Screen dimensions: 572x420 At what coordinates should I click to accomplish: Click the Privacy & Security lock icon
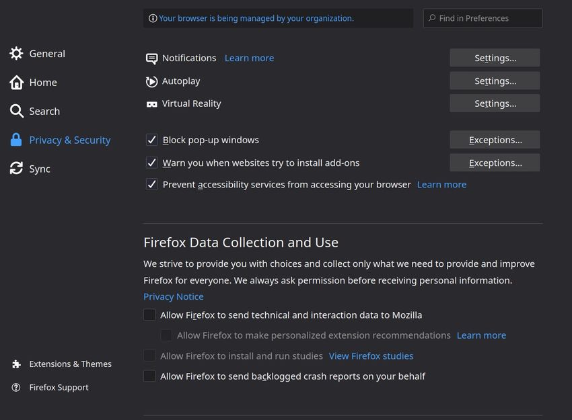pyautogui.click(x=16, y=140)
